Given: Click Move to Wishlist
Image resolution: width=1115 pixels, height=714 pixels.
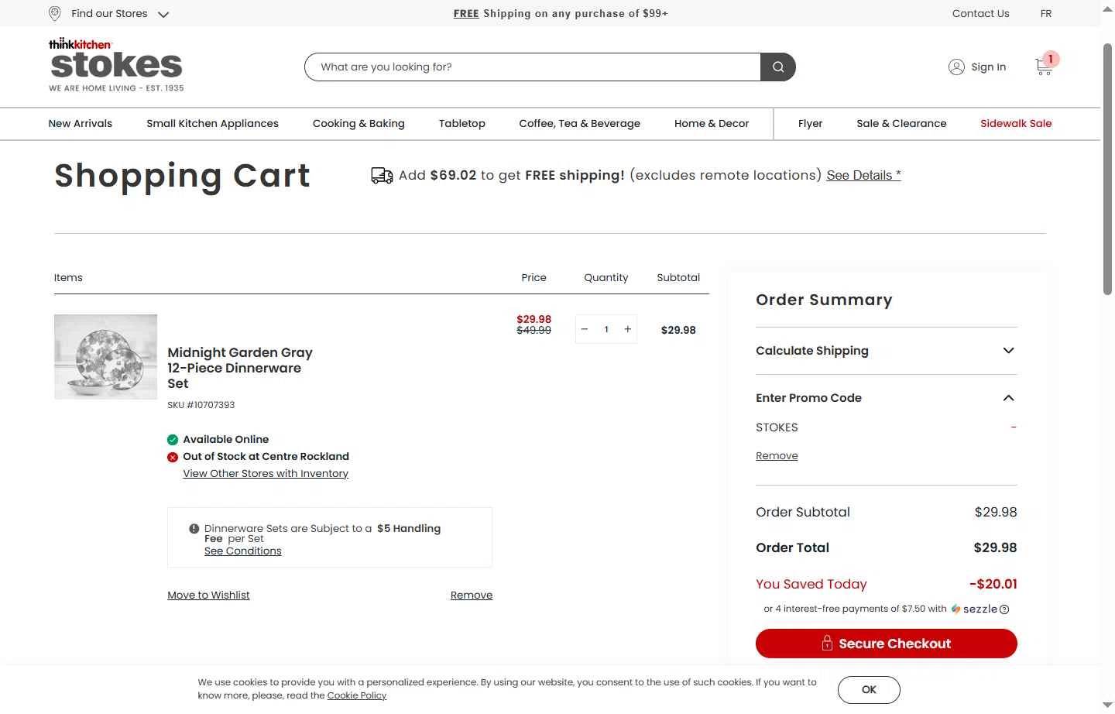Looking at the screenshot, I should click(208, 595).
